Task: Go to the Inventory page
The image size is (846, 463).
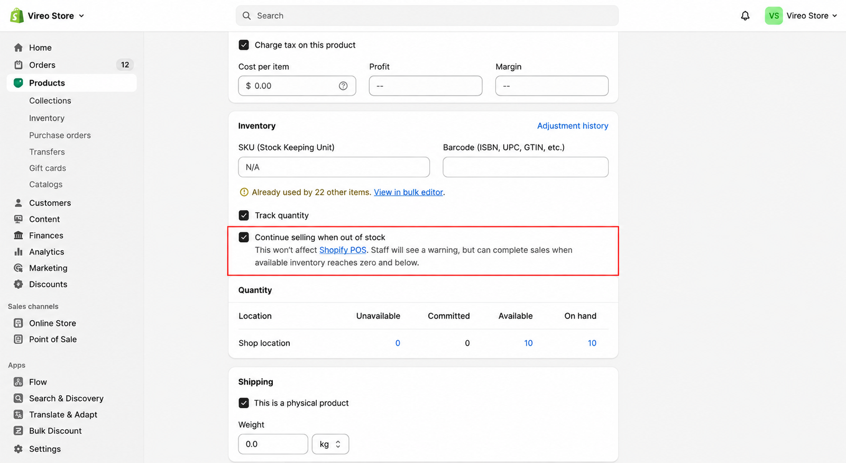Action: point(47,118)
